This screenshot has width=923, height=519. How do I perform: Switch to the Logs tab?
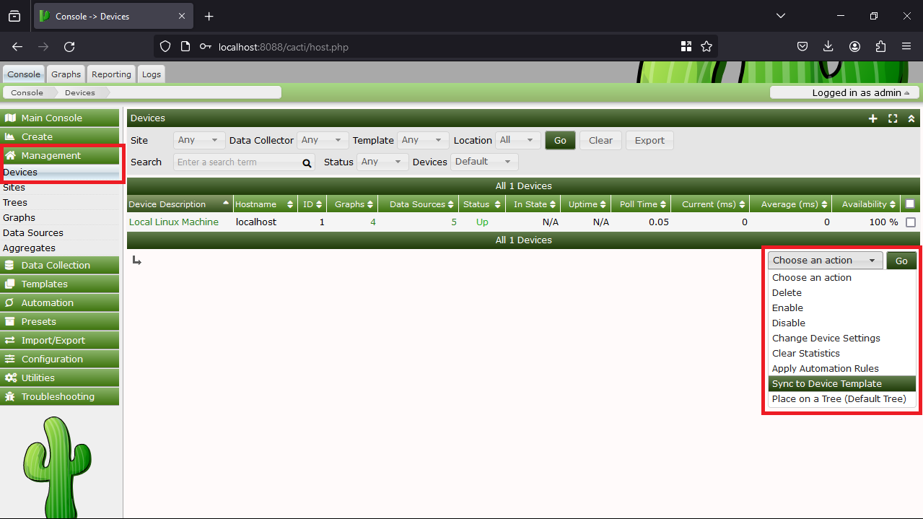click(152, 74)
